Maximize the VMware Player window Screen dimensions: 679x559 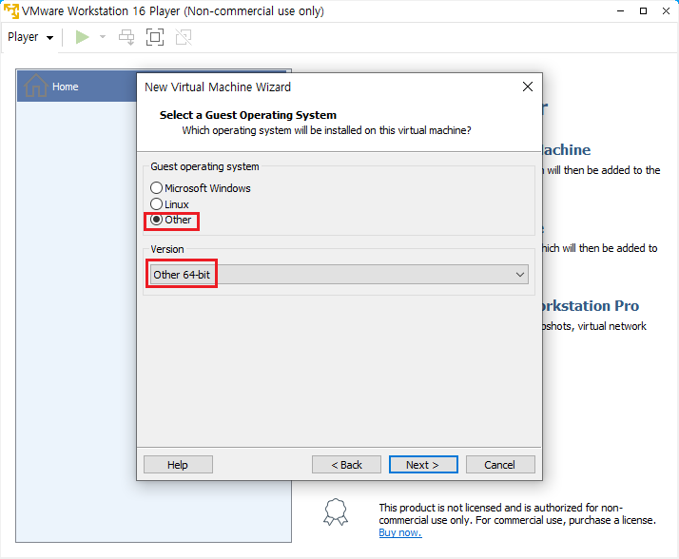coord(644,10)
